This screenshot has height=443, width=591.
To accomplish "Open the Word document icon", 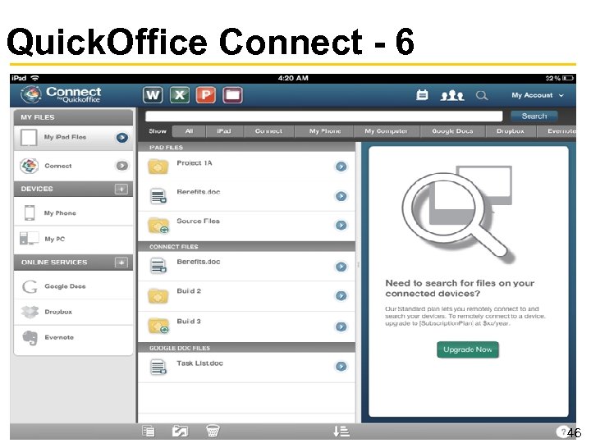I will [153, 95].
